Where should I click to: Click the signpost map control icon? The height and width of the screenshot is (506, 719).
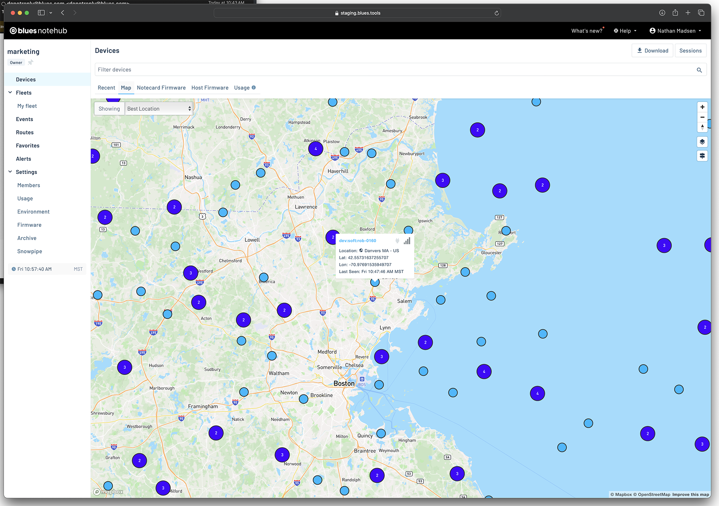pos(702,156)
